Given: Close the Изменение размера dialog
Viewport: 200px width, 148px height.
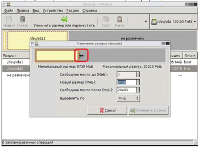Looking at the screenshot, I should (168, 43).
